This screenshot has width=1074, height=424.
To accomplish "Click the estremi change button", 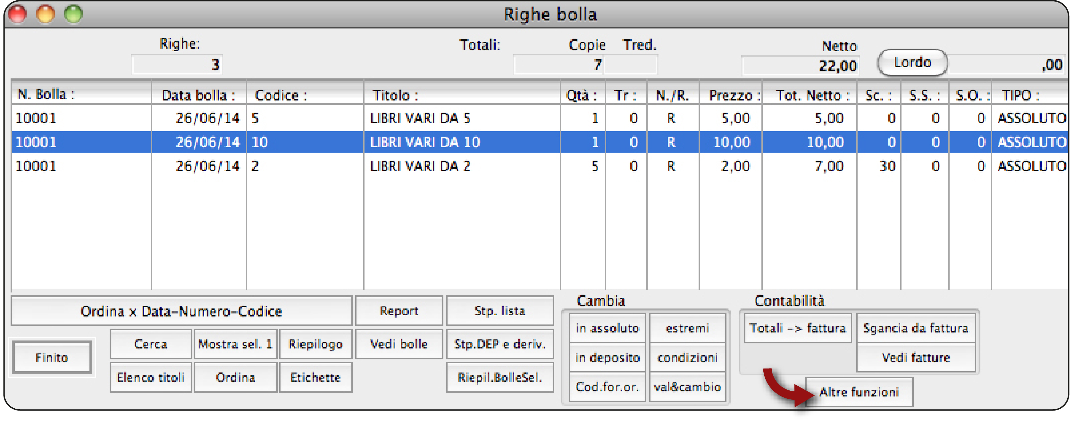I will [687, 328].
